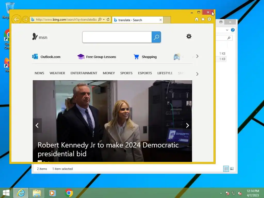264x198 pixels.
Task: Go back with the browser Back arrow
Action: point(16,19)
